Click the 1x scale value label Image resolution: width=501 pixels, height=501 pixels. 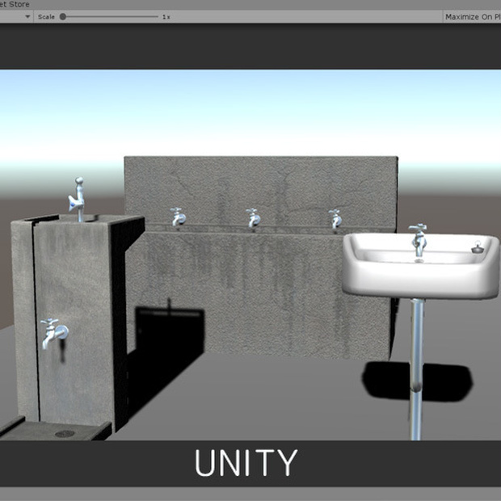coord(166,17)
